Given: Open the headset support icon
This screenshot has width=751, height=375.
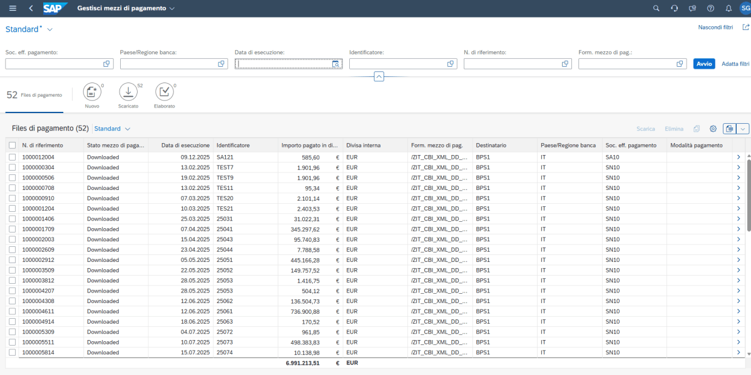Looking at the screenshot, I should pyautogui.click(x=674, y=8).
